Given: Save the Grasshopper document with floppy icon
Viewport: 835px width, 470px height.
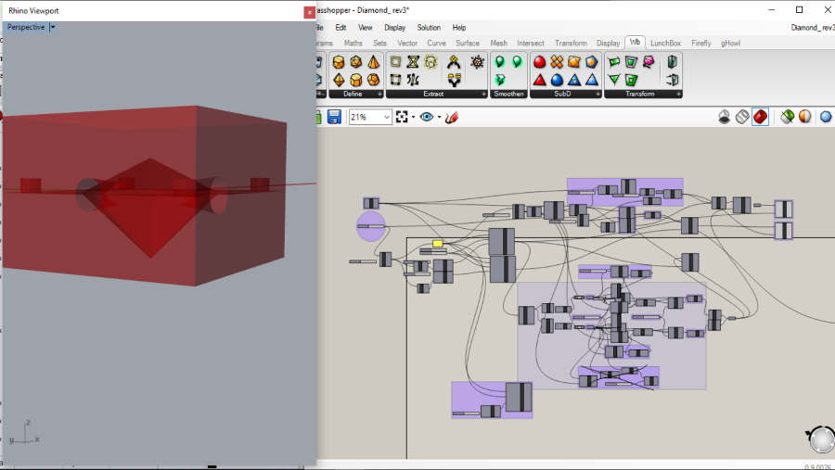Looking at the screenshot, I should pos(334,117).
